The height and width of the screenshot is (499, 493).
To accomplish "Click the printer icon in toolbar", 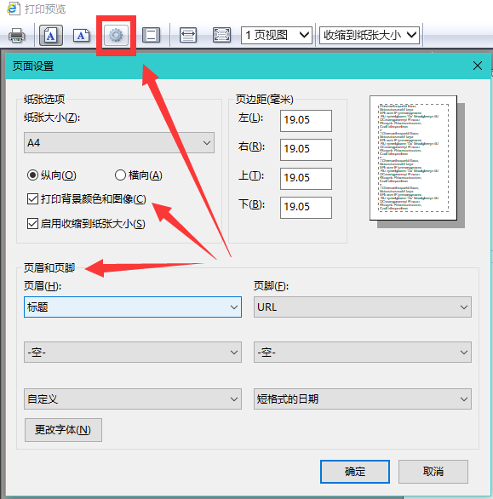I will coord(16,35).
